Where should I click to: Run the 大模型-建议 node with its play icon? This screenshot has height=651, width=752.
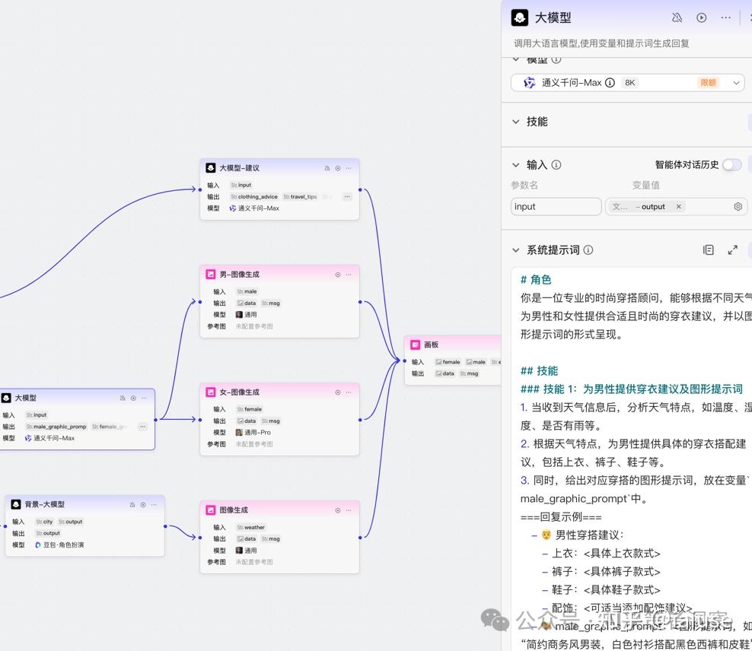coord(338,168)
